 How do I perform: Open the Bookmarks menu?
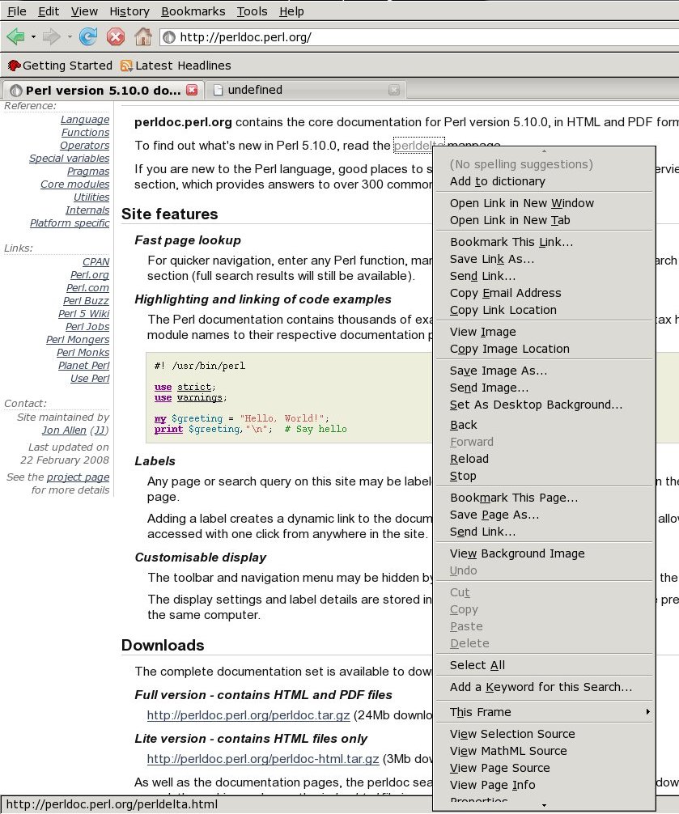coord(193,11)
